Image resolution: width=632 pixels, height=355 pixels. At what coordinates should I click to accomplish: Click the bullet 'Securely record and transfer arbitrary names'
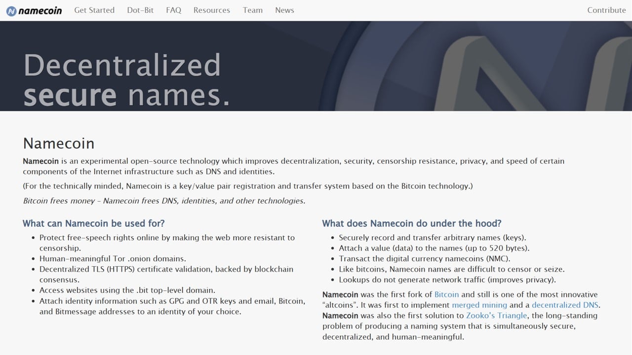click(433, 237)
